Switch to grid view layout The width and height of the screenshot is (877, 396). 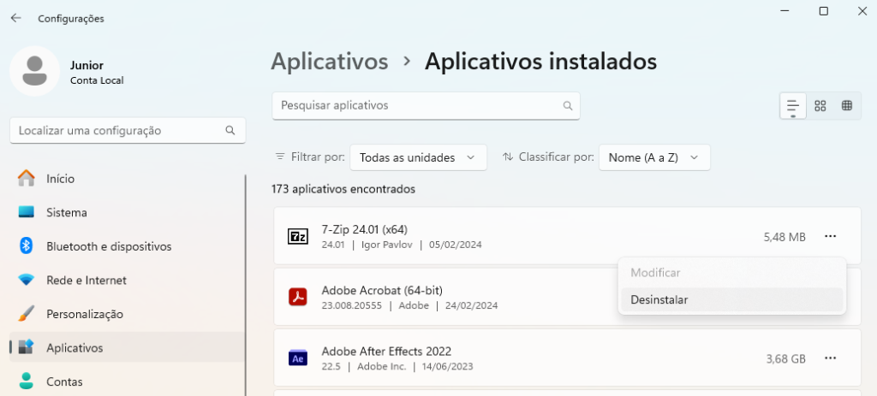click(820, 105)
